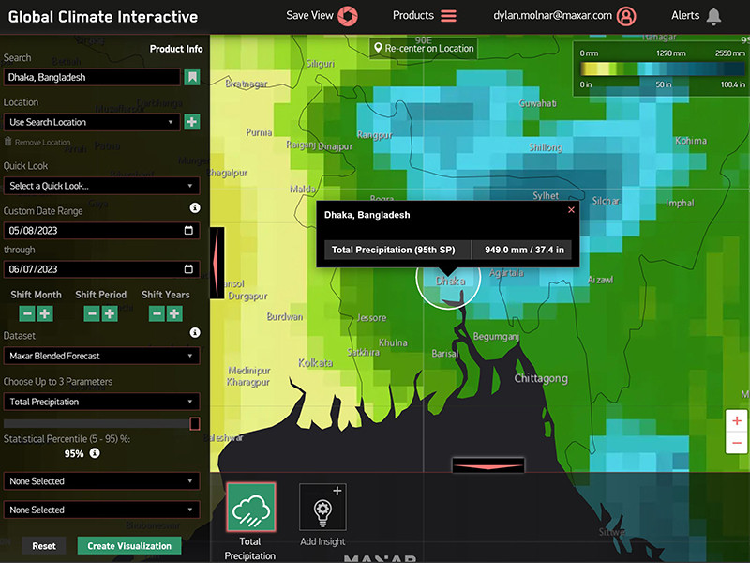Collapse the left sidebar panel arrow
Image resolution: width=750 pixels, height=563 pixels.
(x=217, y=264)
